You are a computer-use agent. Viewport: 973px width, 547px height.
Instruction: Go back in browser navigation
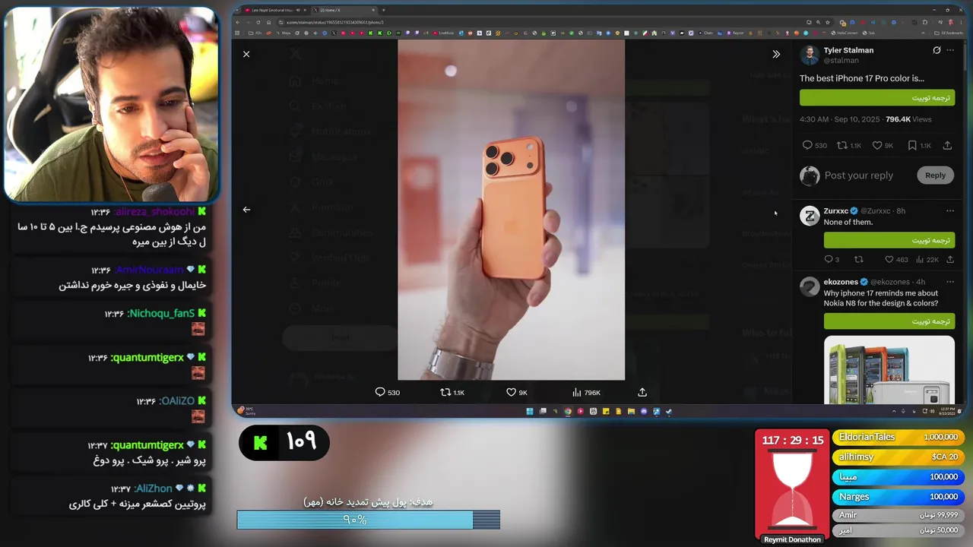[x=238, y=22]
